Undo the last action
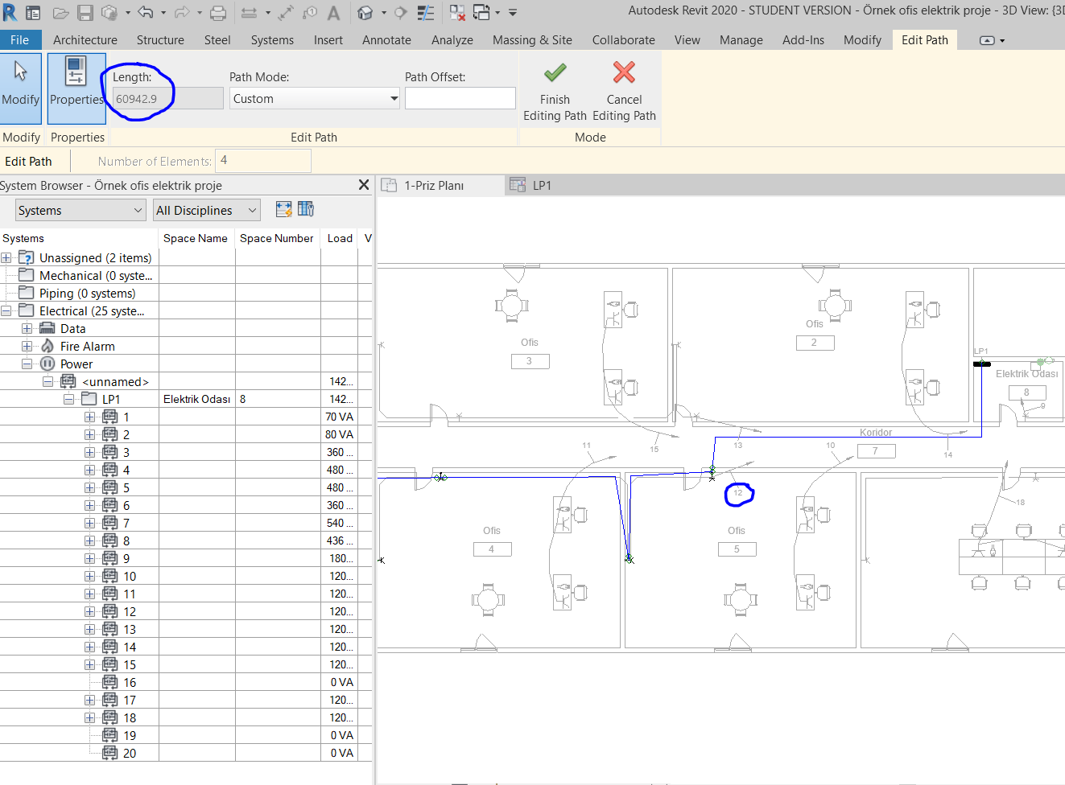The height and width of the screenshot is (785, 1065). pos(146,13)
